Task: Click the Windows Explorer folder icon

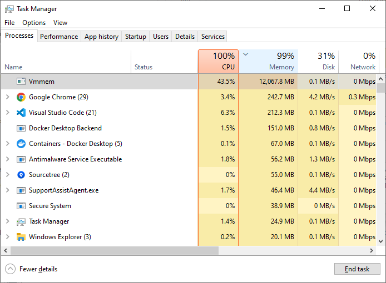Action: pos(21,237)
